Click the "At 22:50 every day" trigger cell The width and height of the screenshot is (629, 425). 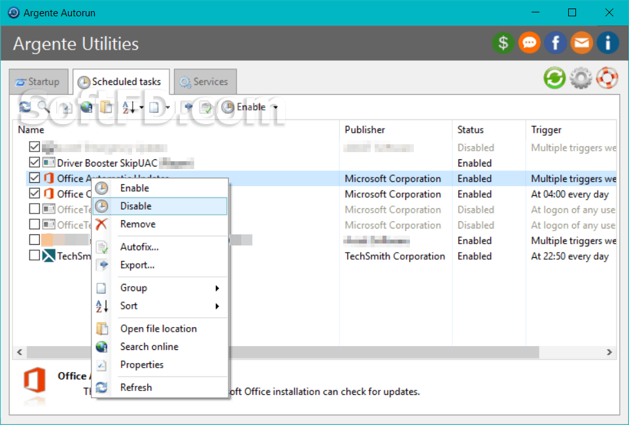click(569, 256)
